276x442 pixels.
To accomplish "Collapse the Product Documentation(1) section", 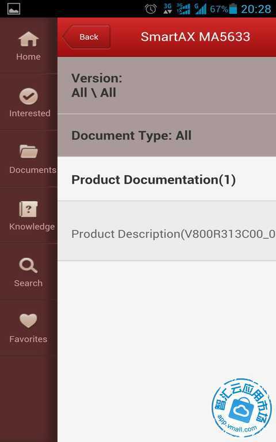I will click(167, 180).
